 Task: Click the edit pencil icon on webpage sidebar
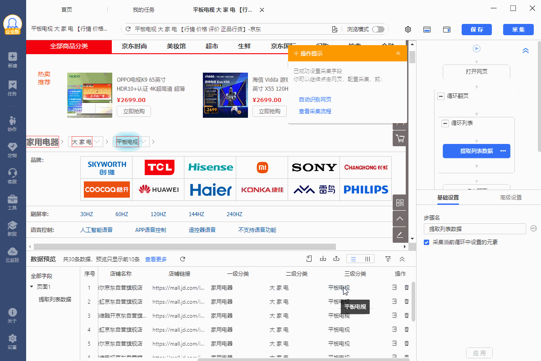[x=400, y=234]
